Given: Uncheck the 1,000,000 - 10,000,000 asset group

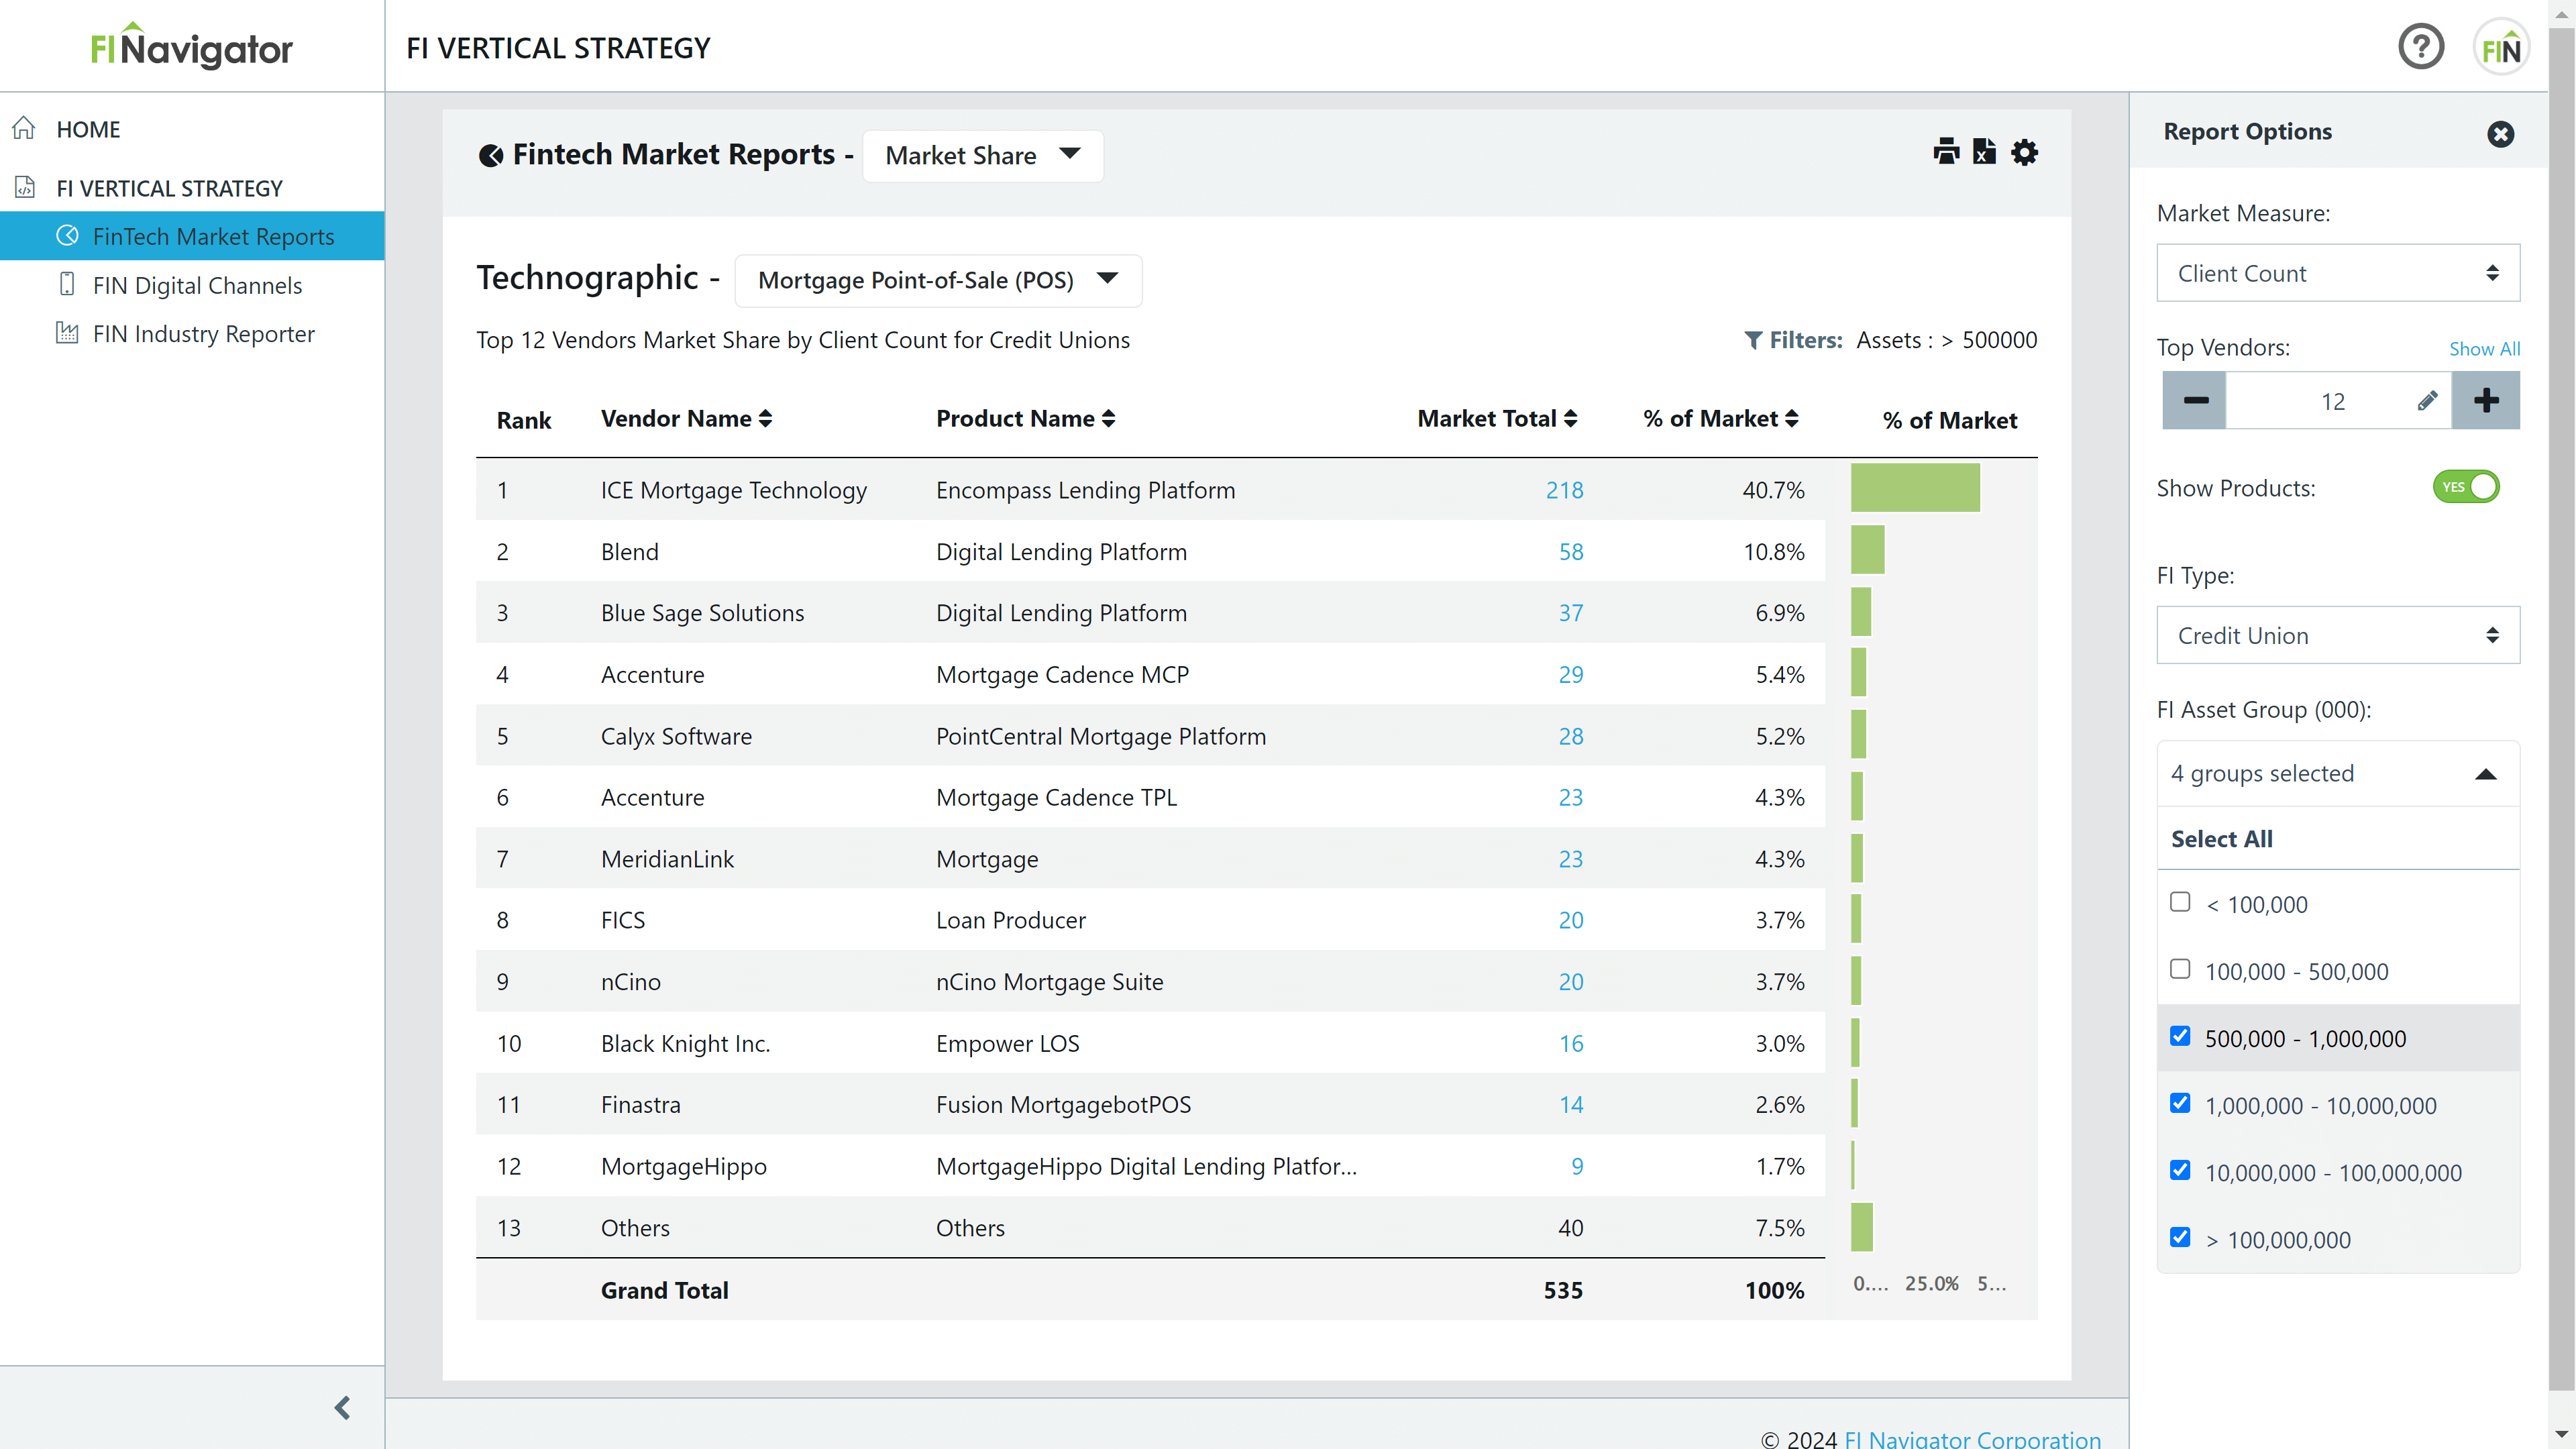Looking at the screenshot, I should point(2180,1103).
